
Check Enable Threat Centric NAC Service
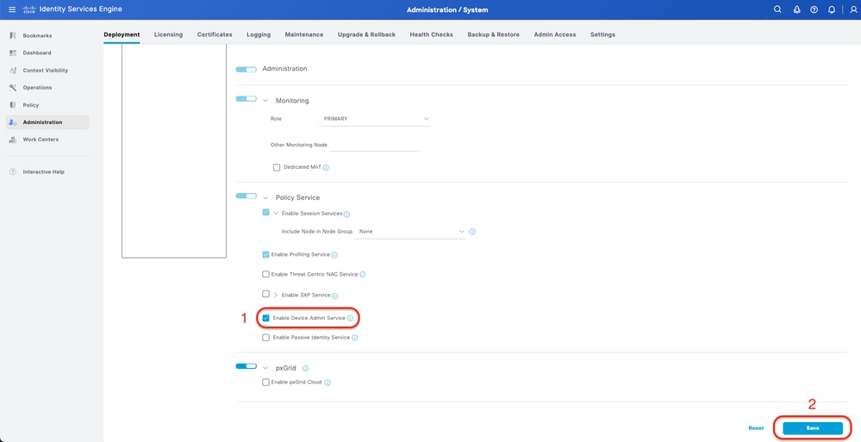265,274
